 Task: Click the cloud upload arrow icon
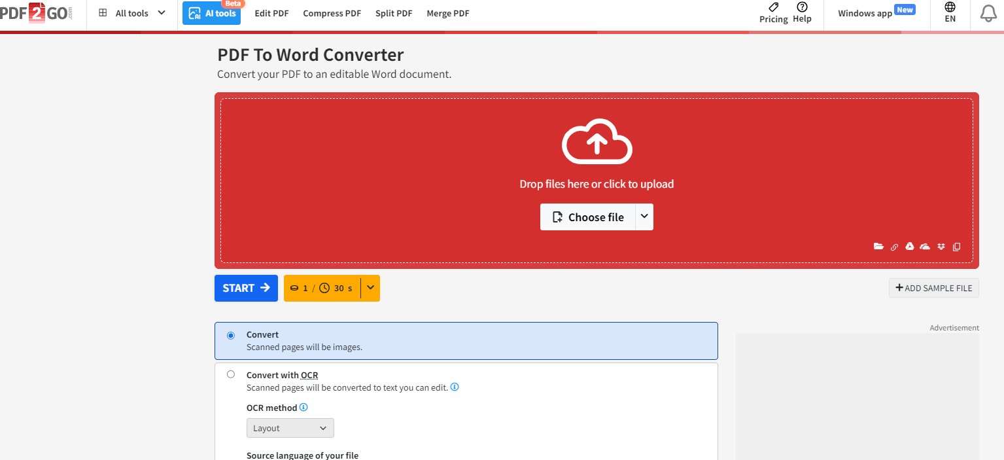[x=597, y=141]
